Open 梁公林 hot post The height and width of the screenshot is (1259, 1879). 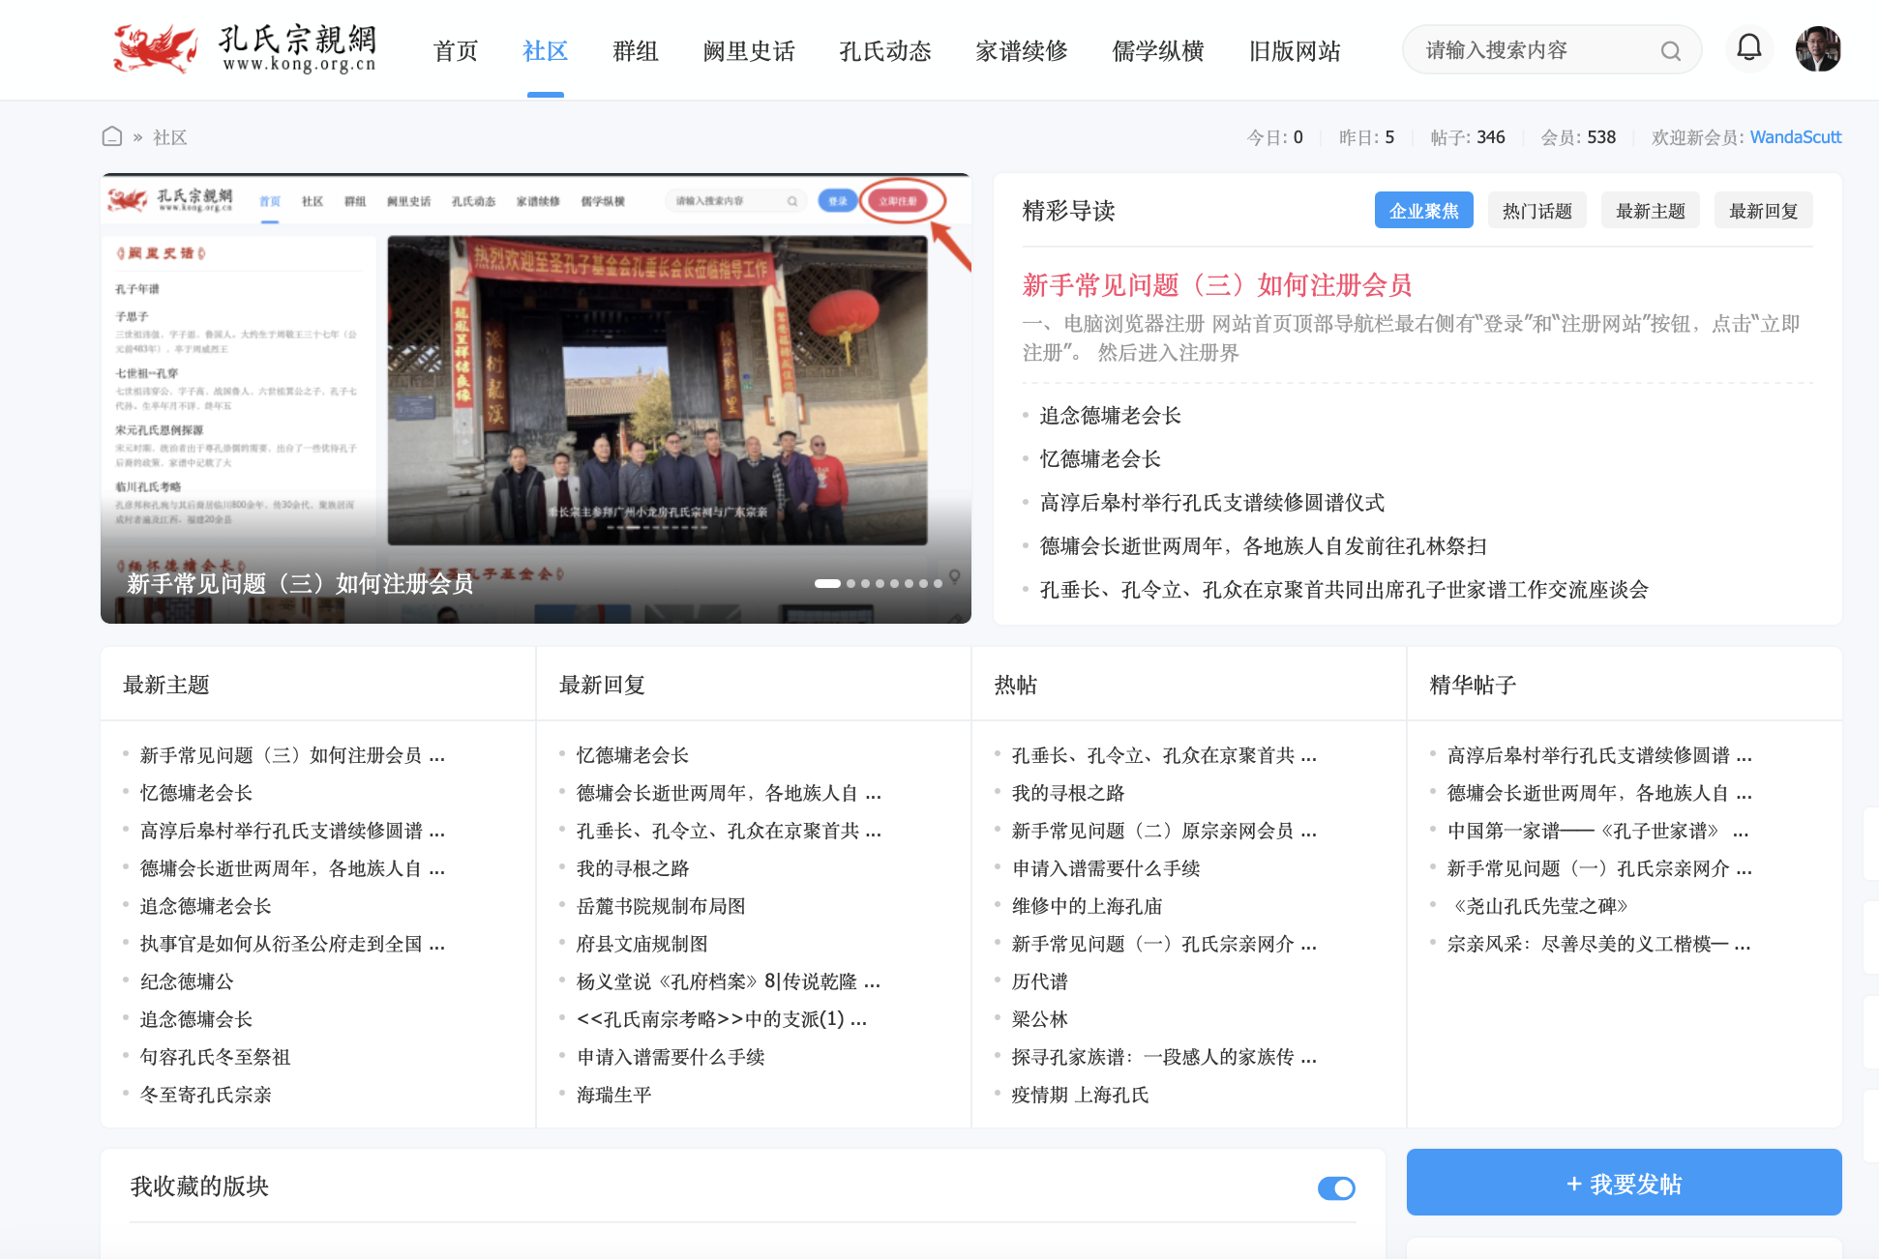(x=1039, y=1019)
